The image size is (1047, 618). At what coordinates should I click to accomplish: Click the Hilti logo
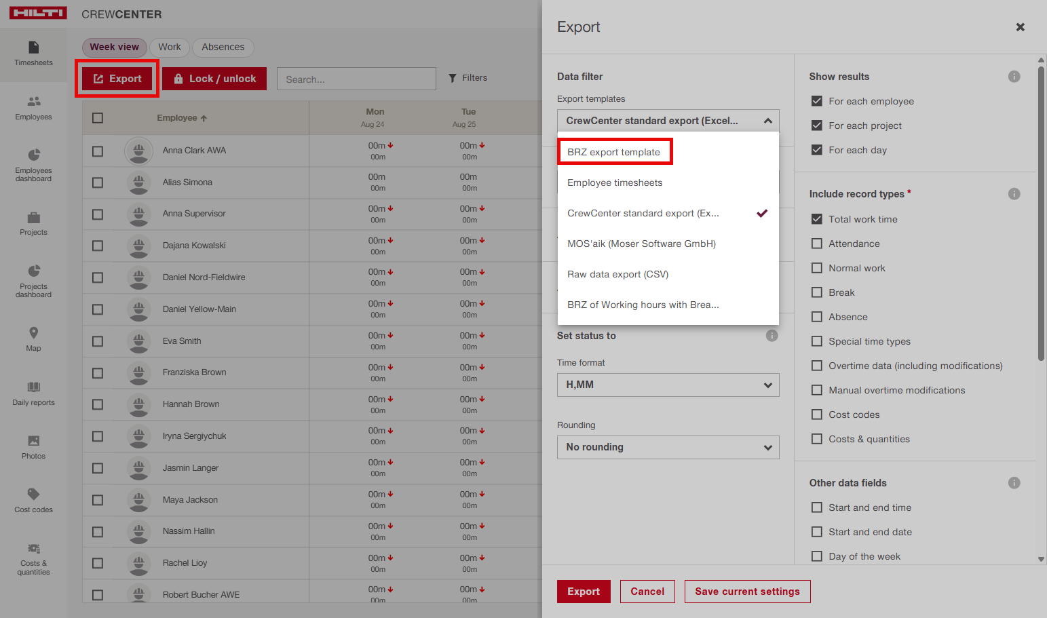click(38, 13)
